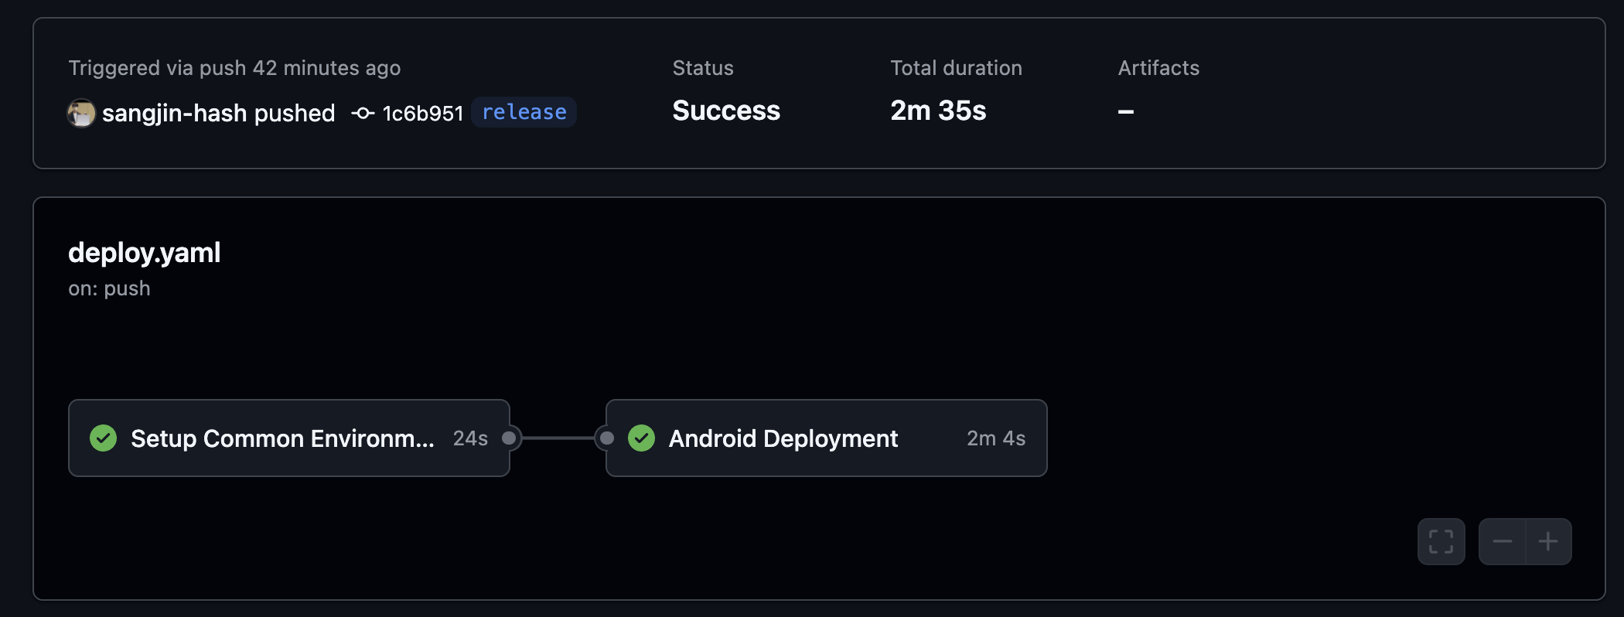
Task: Click the 2m 4s job duration
Action: (x=996, y=438)
